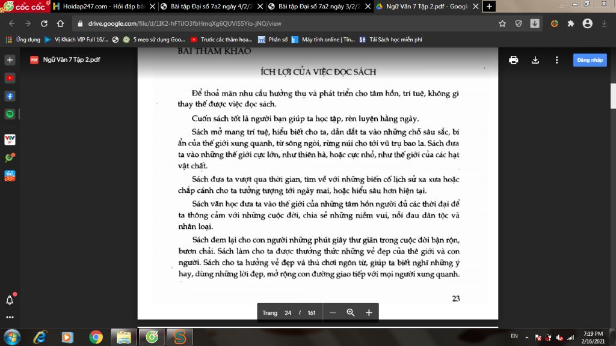The image size is (616, 346).
Task: Reset zoom with magnifier icon
Action: coord(351,312)
